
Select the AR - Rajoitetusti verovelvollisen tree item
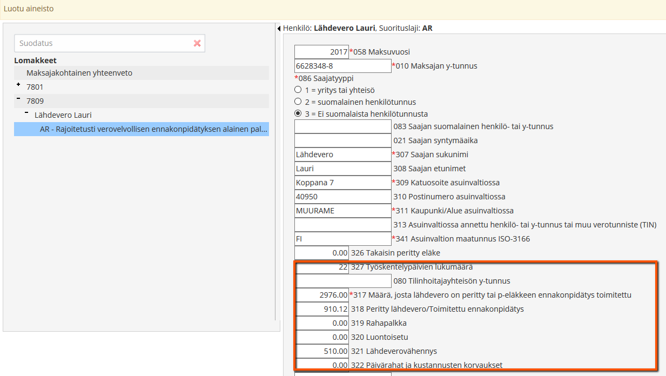tap(153, 129)
